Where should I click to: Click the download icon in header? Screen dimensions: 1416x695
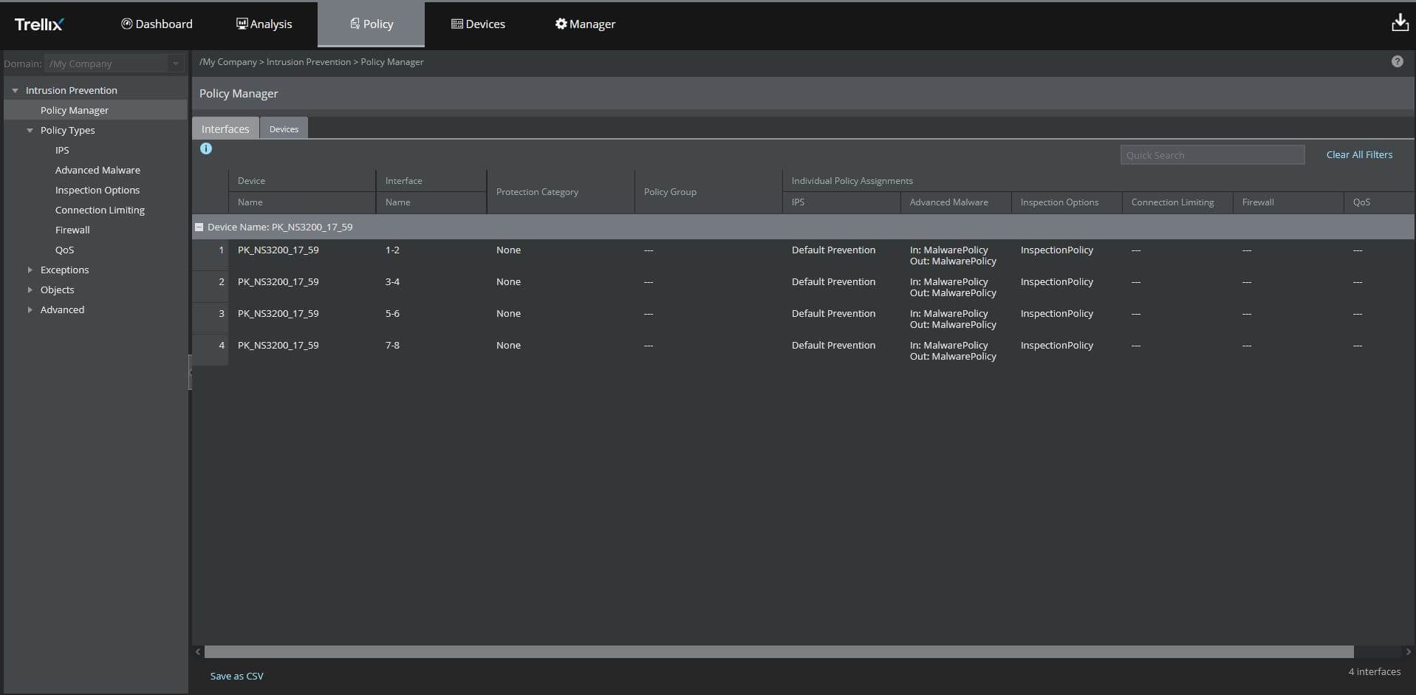[1400, 23]
